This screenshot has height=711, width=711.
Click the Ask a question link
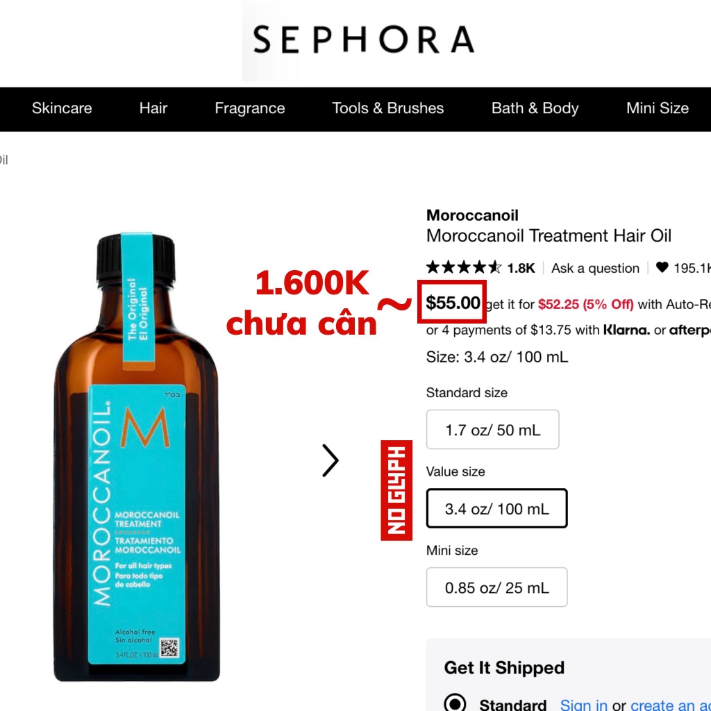[595, 269]
